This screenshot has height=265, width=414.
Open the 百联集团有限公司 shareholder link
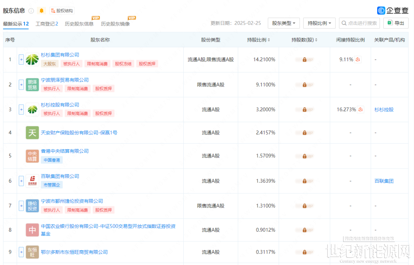tap(60, 176)
